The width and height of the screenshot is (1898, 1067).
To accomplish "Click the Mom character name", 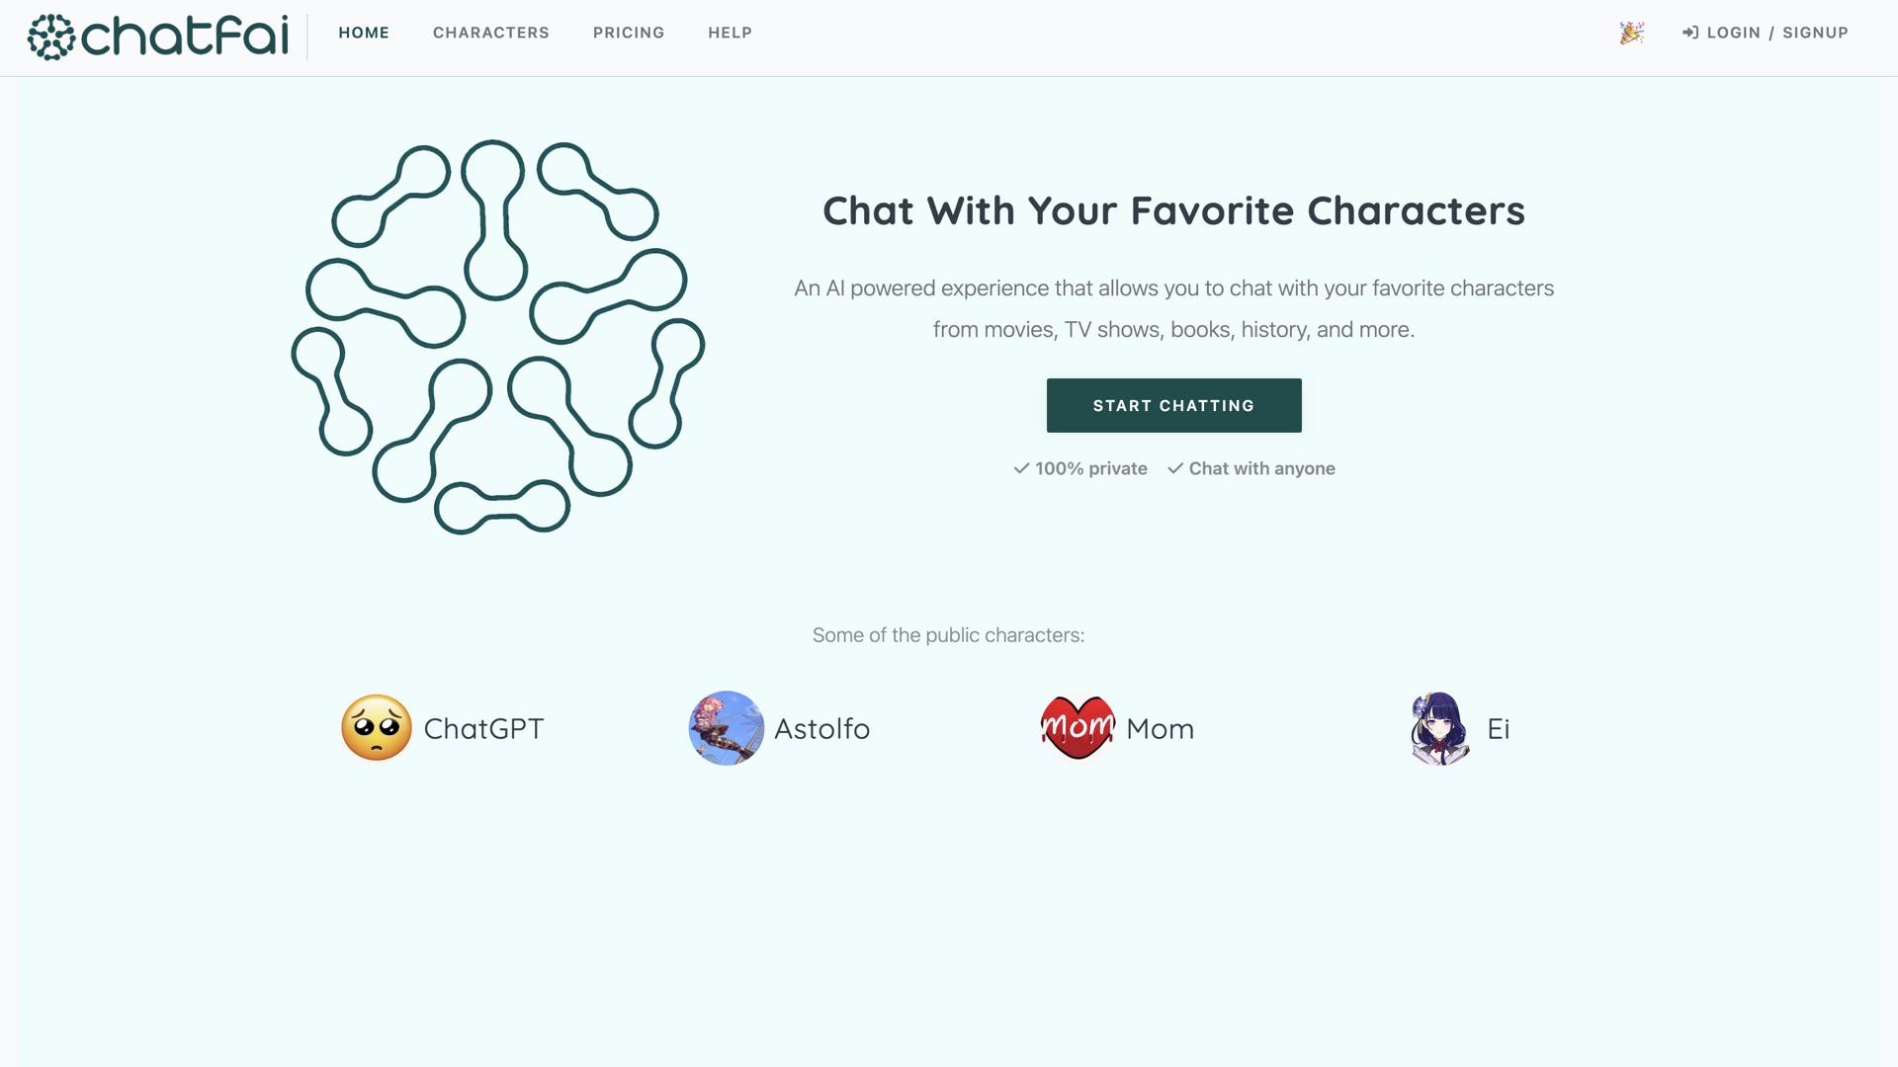I will tap(1160, 729).
